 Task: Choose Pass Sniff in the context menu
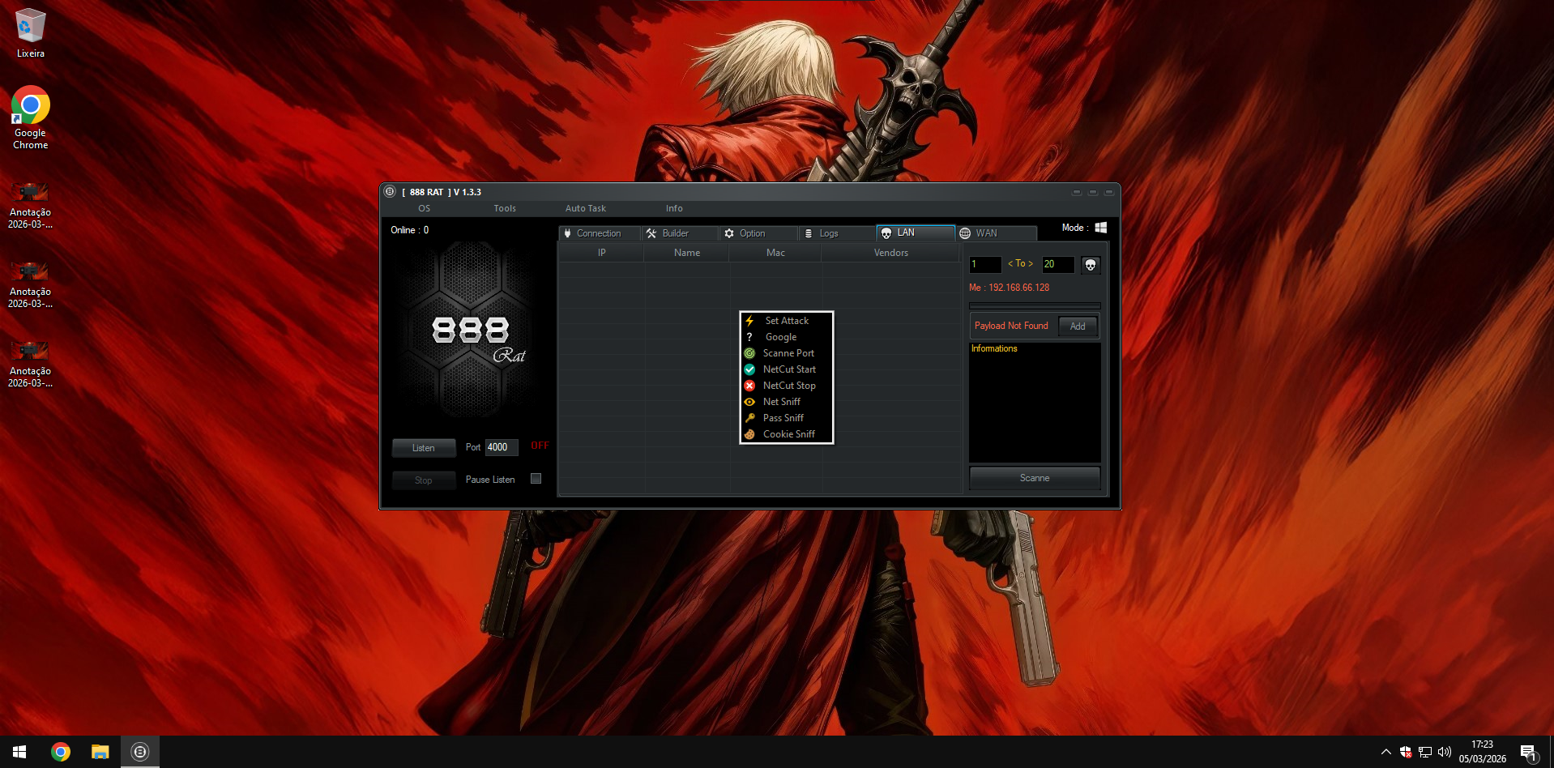click(x=787, y=418)
